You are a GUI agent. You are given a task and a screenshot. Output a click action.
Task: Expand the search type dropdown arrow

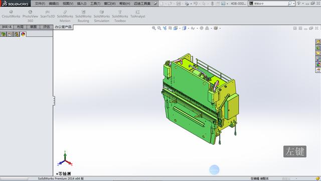coord(294,4)
